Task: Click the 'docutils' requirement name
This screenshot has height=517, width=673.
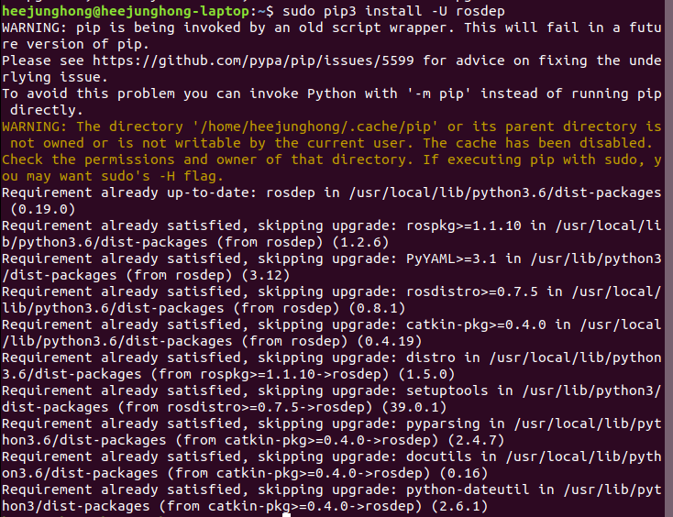Action: (439, 456)
